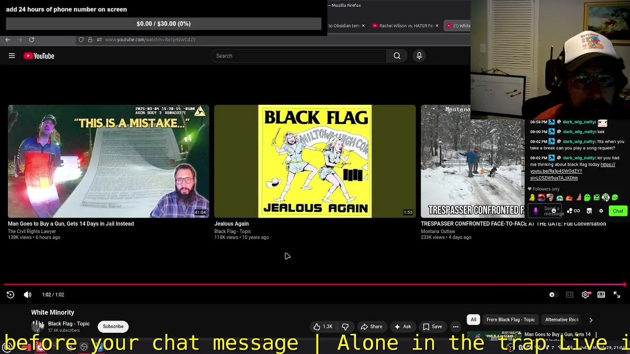Click the search magnifier button
The height and width of the screenshot is (354, 630).
tap(397, 56)
